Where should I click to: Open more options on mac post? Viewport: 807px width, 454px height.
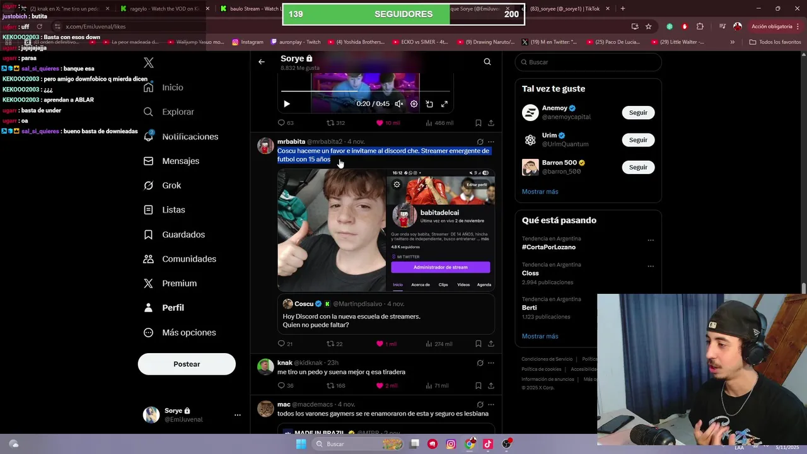coord(491,404)
